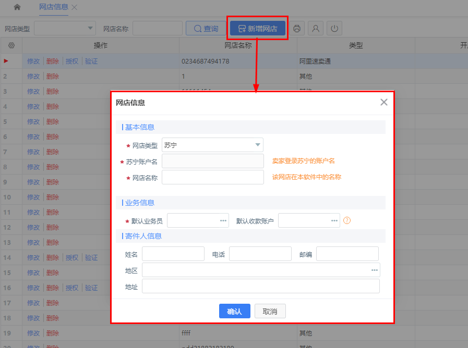Focus the 邮编 input field
Screen dimensions: 468x348
tap(347, 254)
